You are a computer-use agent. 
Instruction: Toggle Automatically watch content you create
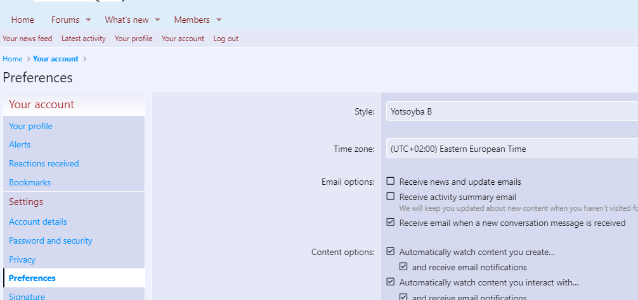tap(391, 252)
